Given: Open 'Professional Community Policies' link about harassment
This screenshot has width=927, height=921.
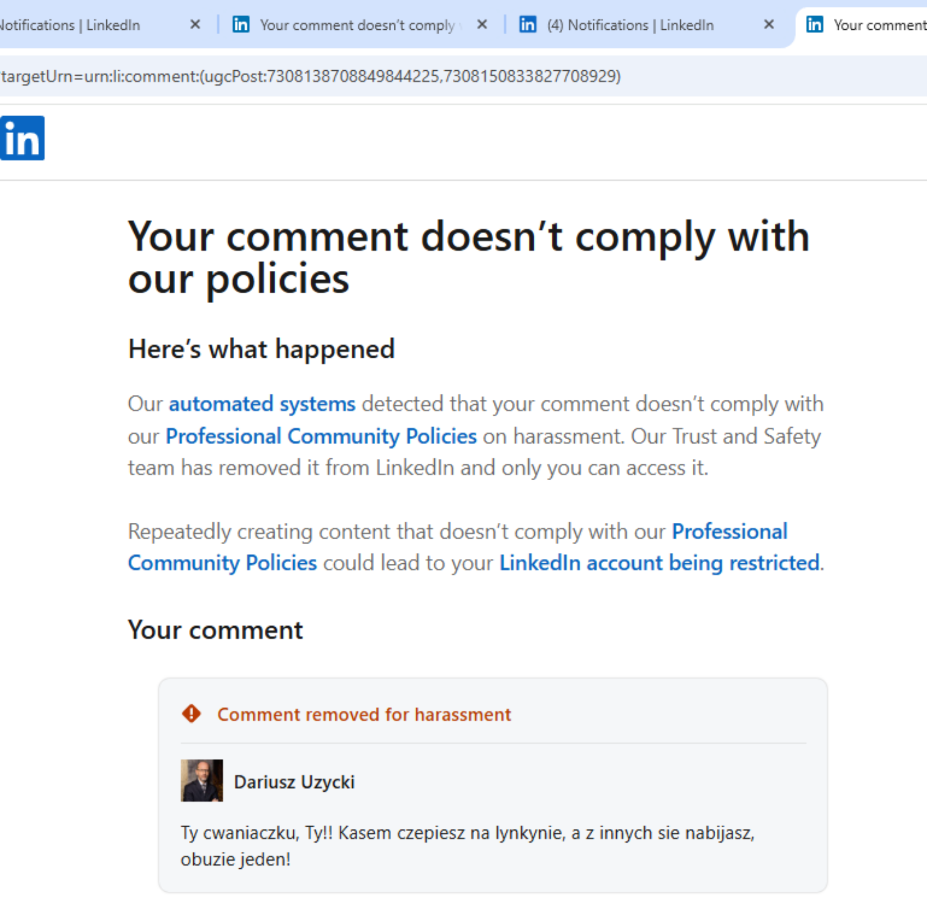Looking at the screenshot, I should pyautogui.click(x=321, y=436).
